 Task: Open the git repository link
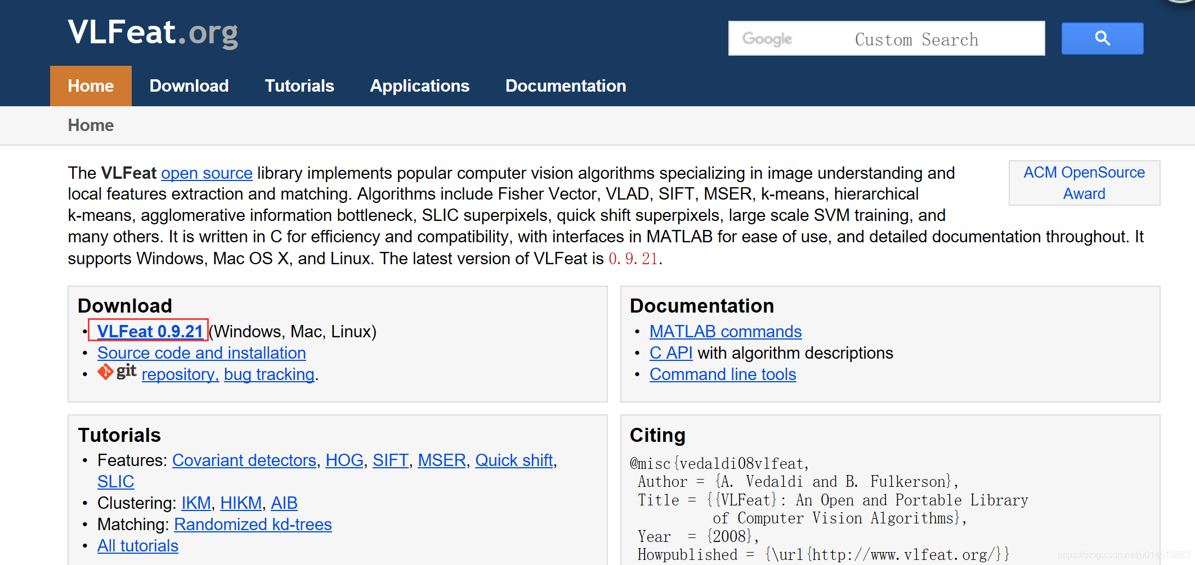[180, 374]
